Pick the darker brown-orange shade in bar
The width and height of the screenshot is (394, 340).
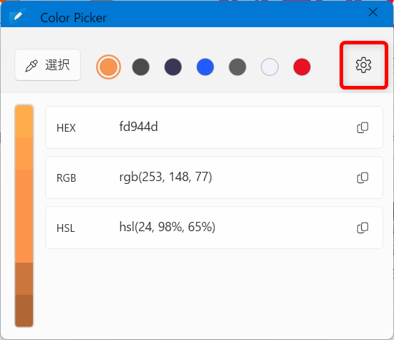pos(24,278)
